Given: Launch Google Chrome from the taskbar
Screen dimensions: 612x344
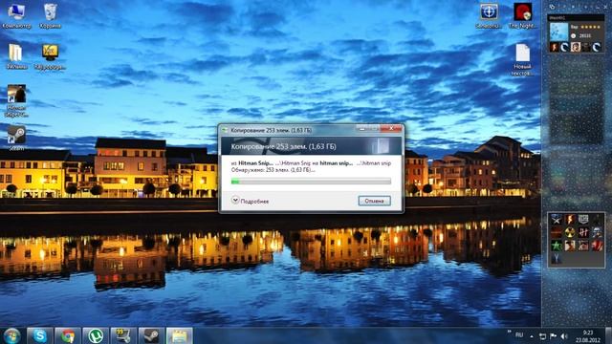Looking at the screenshot, I should [x=68, y=335].
